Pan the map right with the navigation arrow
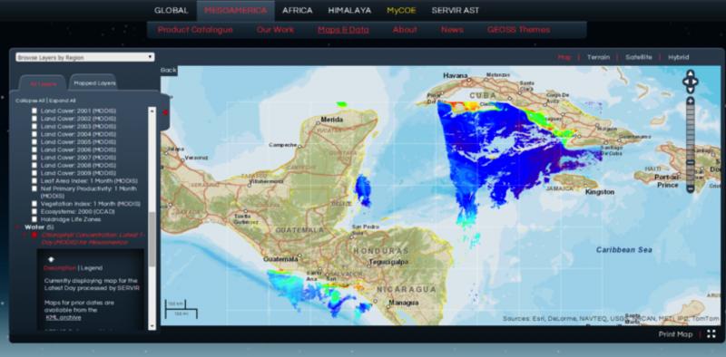This screenshot has width=726, height=357. (x=695, y=82)
